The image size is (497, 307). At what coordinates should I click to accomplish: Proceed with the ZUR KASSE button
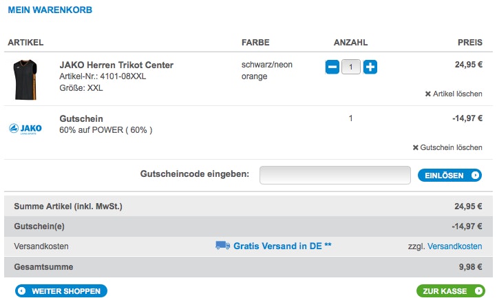(x=450, y=291)
